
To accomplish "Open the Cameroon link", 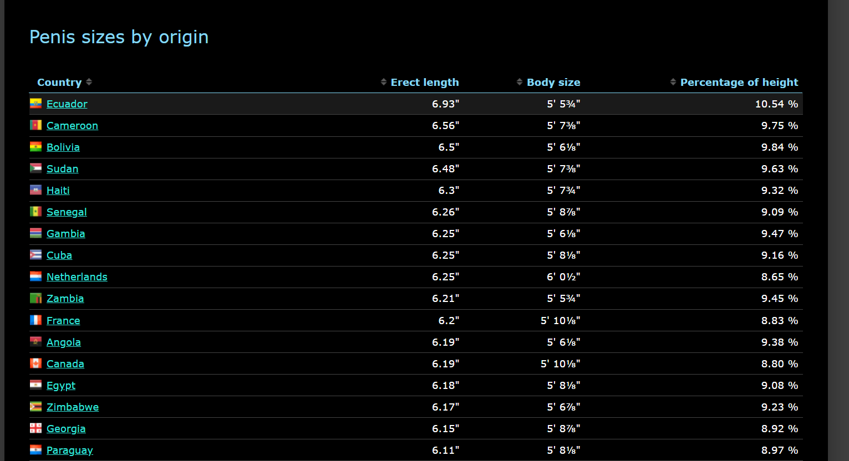I will [72, 125].
